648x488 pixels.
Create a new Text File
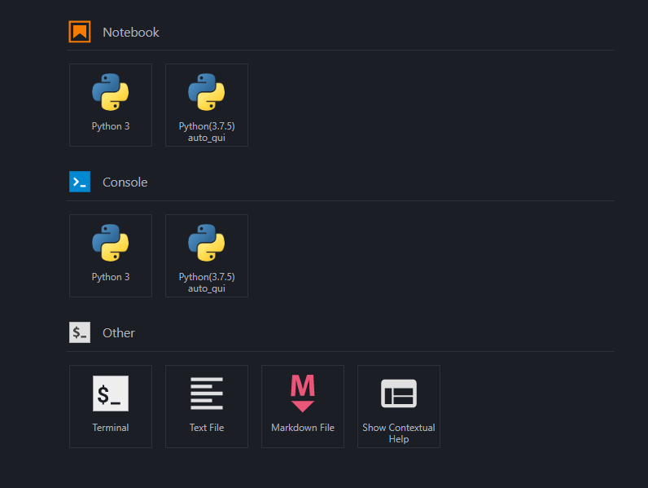[x=207, y=407]
